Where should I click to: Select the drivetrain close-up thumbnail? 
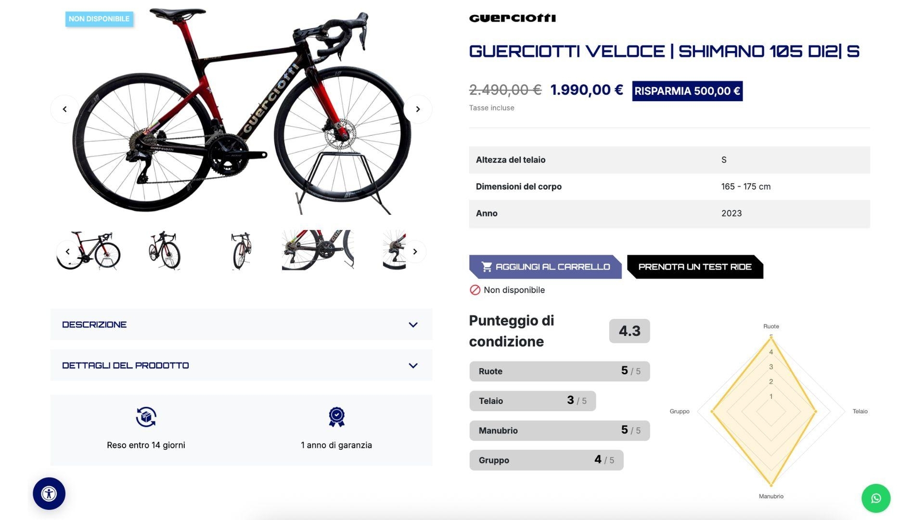318,250
